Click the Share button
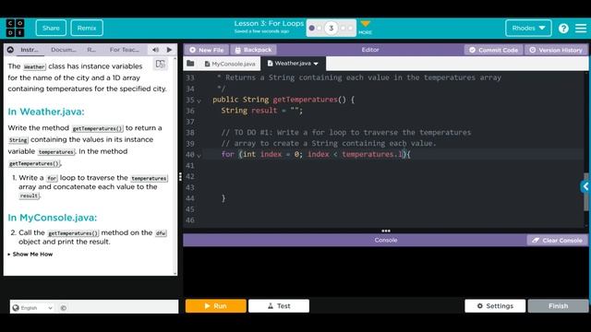The height and width of the screenshot is (332, 591). (x=51, y=29)
